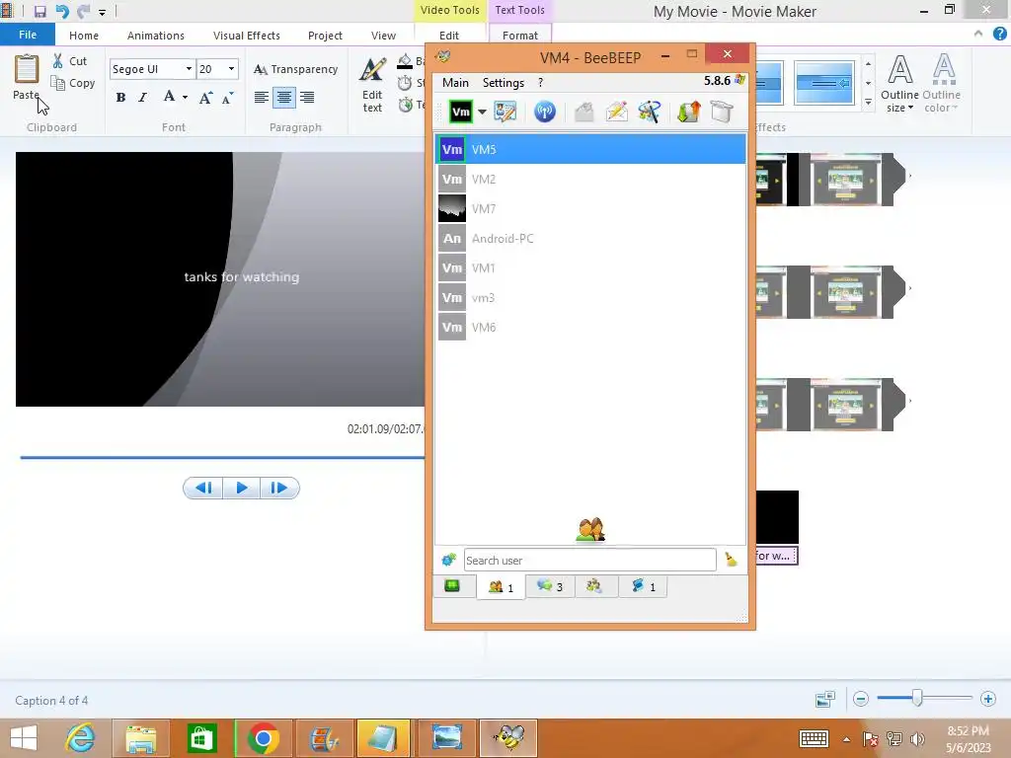Click the VM status avatar in BeeBEEP toolbar
This screenshot has height=758, width=1011.
[460, 112]
